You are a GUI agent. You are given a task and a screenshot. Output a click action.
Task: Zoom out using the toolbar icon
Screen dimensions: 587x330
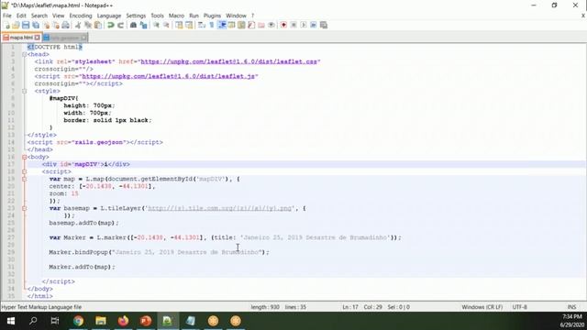click(166, 25)
